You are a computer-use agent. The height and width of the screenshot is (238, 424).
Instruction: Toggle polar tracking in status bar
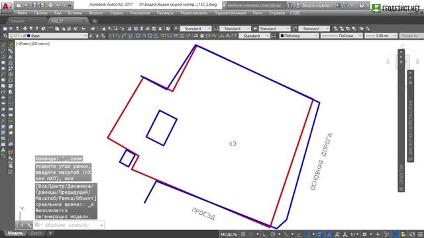[x=273, y=234]
